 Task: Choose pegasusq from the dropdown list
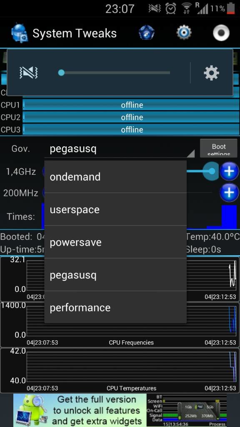pos(115,275)
